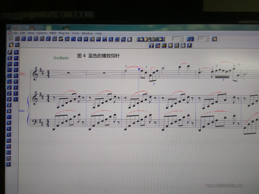The width and height of the screenshot is (259, 194).
Task: Select the Staff tool
Action: pyautogui.click(x=17, y=39)
